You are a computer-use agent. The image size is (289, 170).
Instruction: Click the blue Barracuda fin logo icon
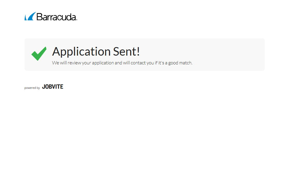pos(30,16)
